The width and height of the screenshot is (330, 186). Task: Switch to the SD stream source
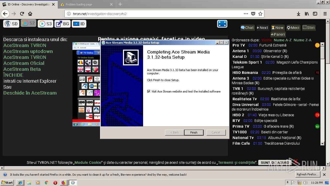tap(11, 24)
